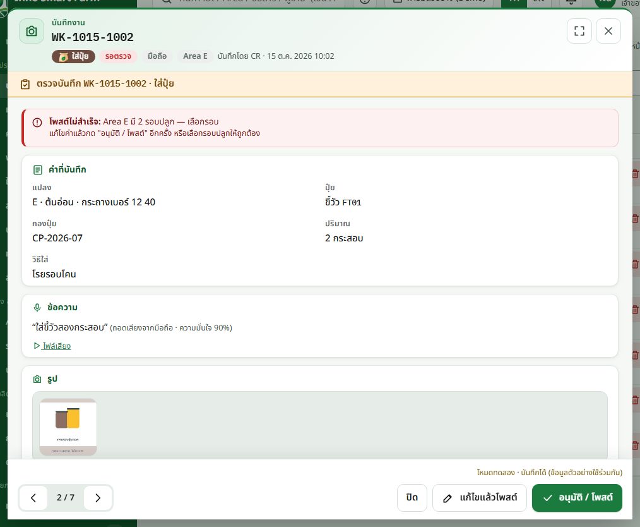Screen dimensions: 640x527
Task: Click the note โหมดทดลอง · บันทึกได้
Action: pos(549,473)
